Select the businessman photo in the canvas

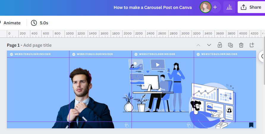pyautogui.click(x=83, y=98)
